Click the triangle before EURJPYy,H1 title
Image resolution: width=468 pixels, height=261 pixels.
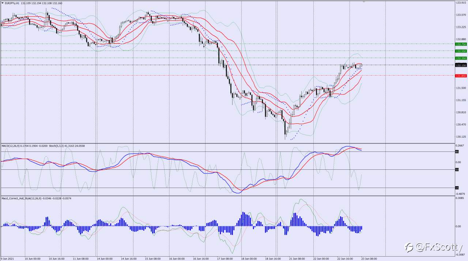point(3,3)
